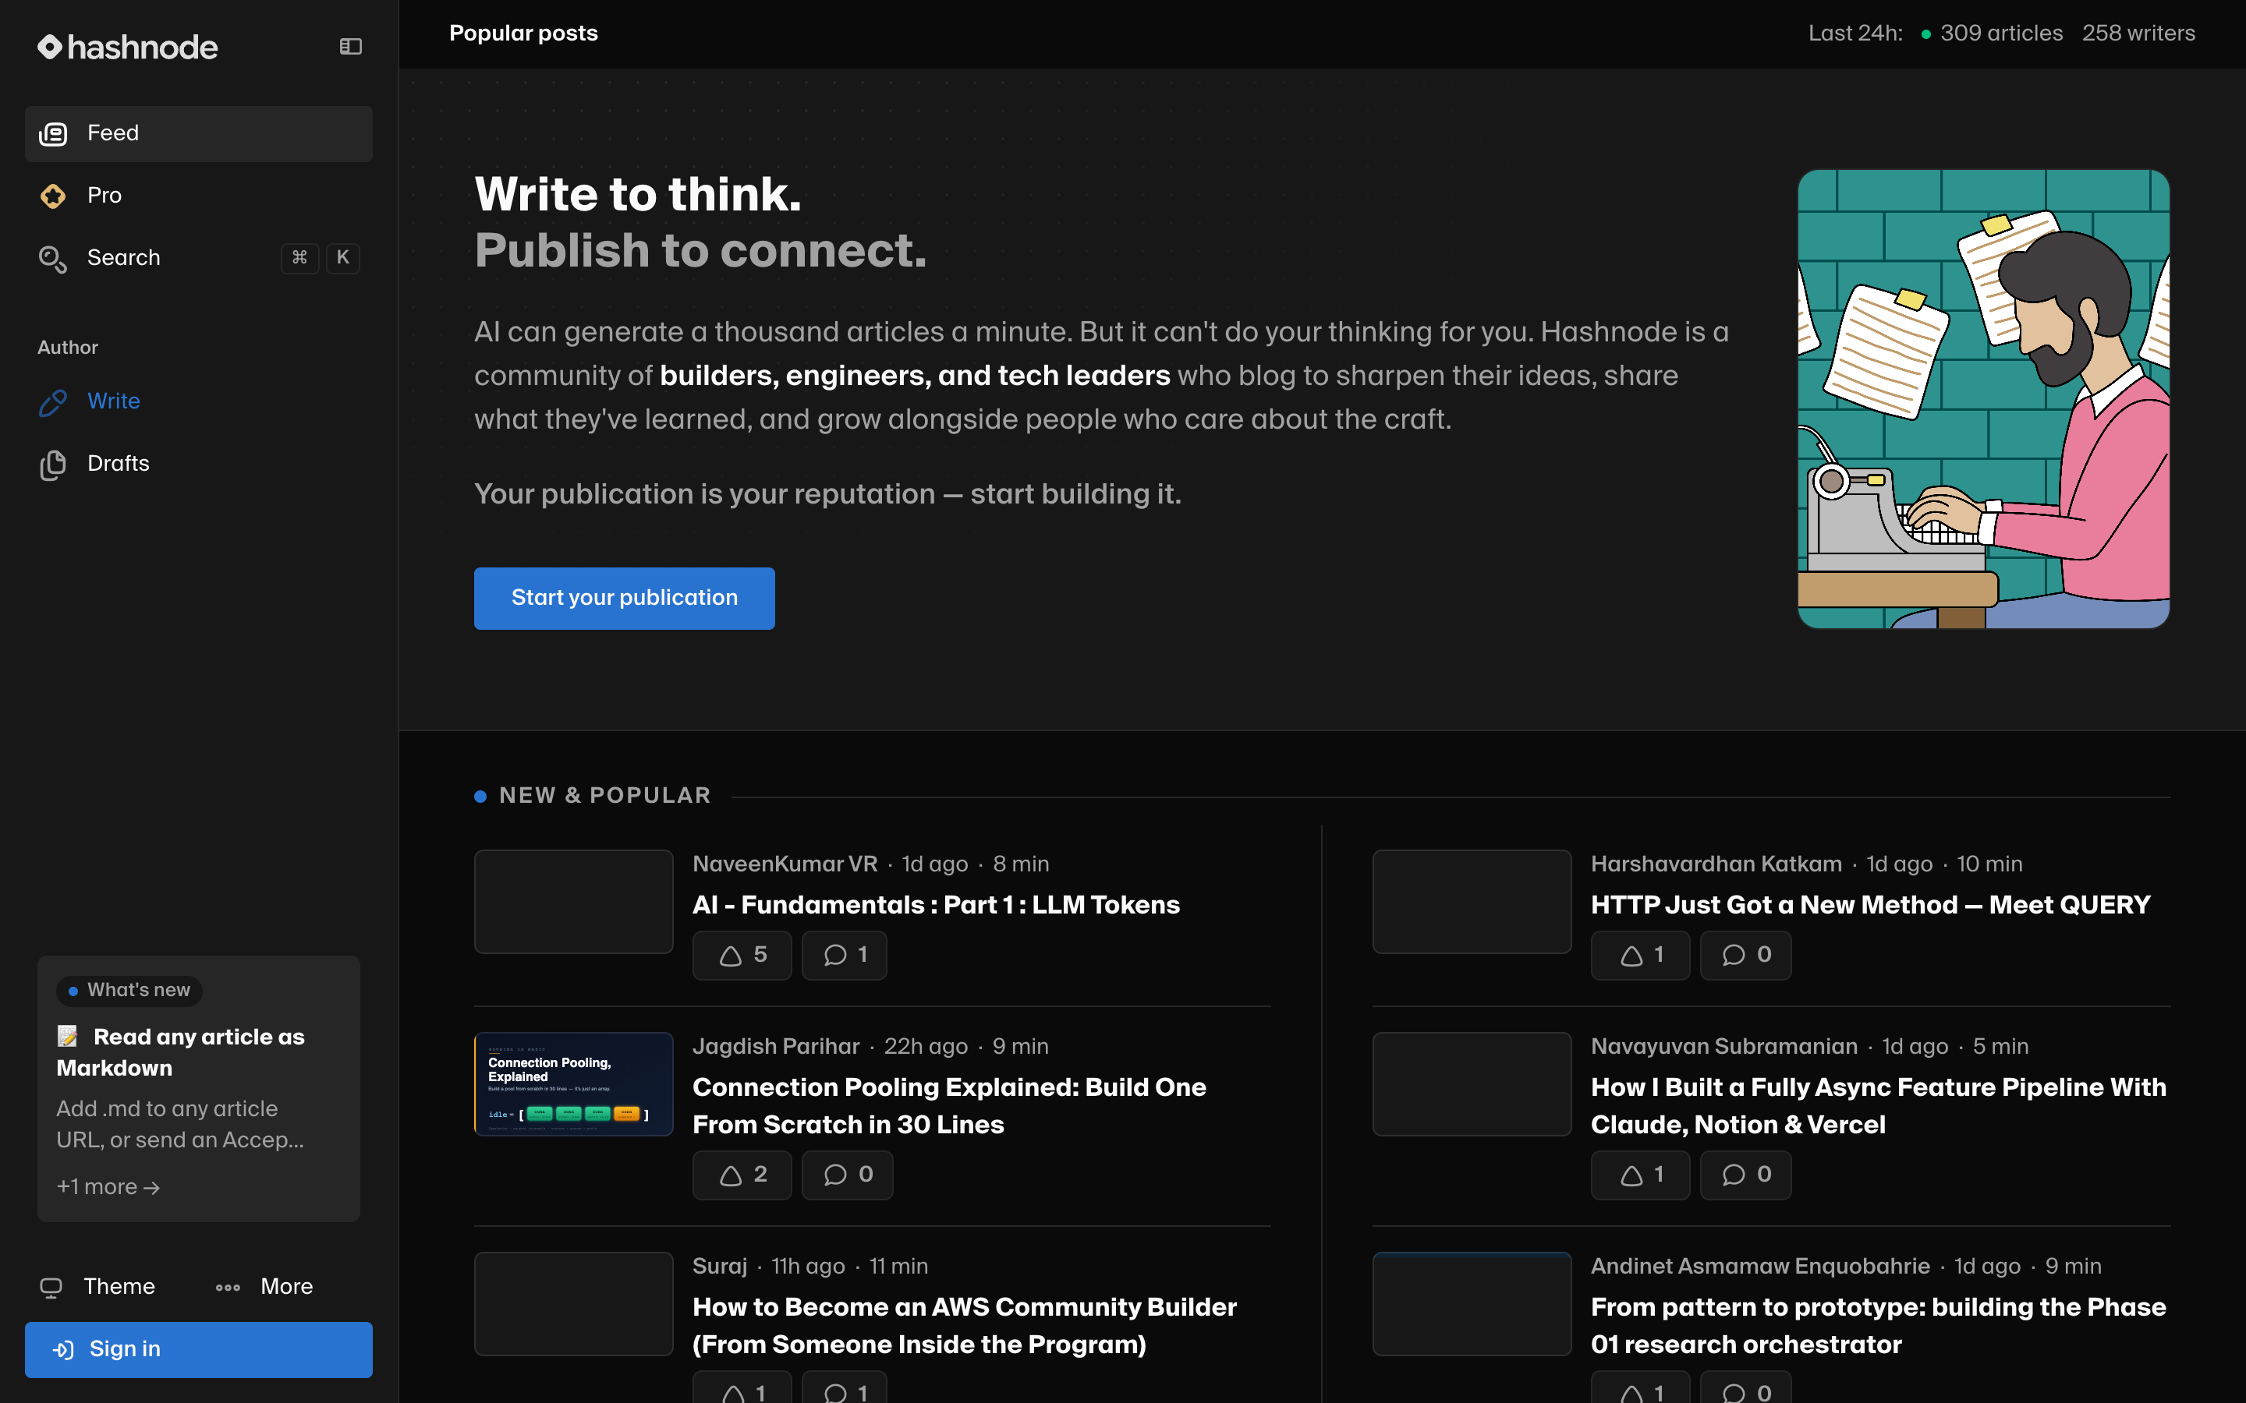
Task: Open comments on LLM Tokens article
Action: [845, 956]
